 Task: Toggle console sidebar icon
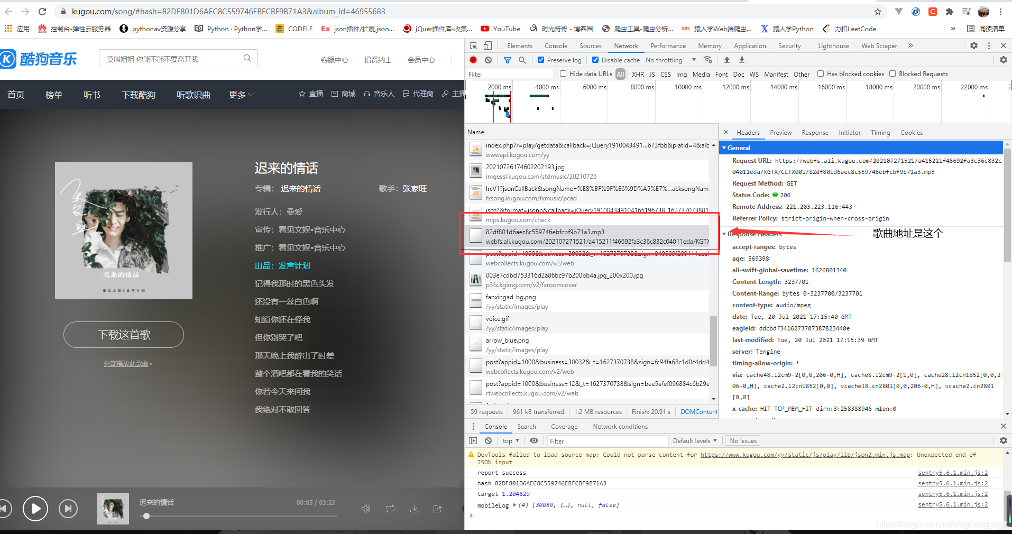pyautogui.click(x=473, y=441)
